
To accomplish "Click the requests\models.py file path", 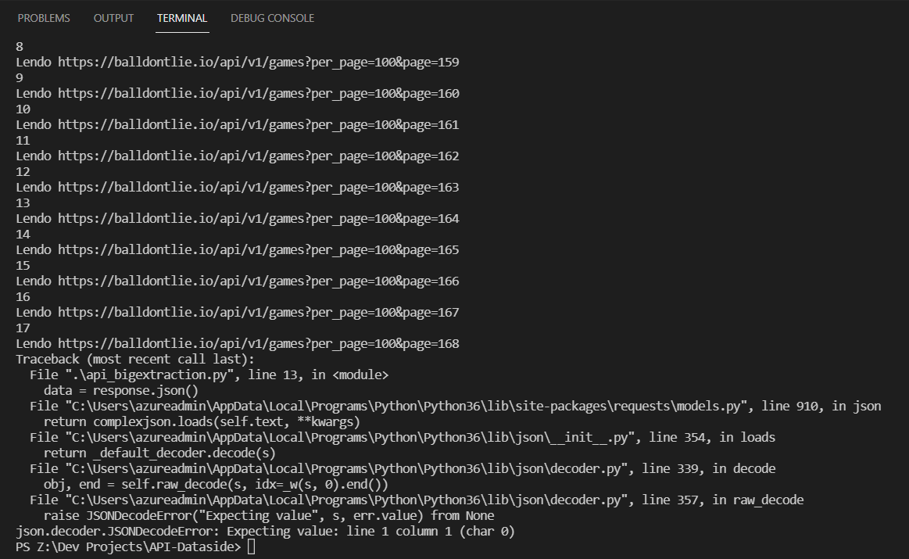I will (x=406, y=407).
